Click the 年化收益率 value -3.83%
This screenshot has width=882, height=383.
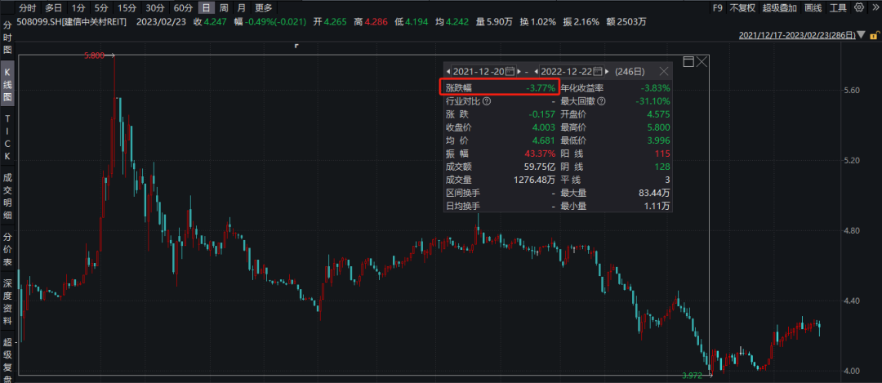tap(655, 87)
